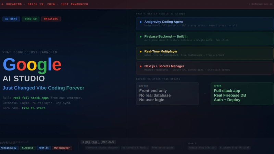This screenshot has width=274, height=154.
Task: Click the blue dot beside Antigravity Coding Agent
Action: 140,22
